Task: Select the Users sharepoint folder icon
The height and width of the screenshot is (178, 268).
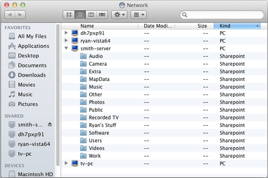Action: 83,140
